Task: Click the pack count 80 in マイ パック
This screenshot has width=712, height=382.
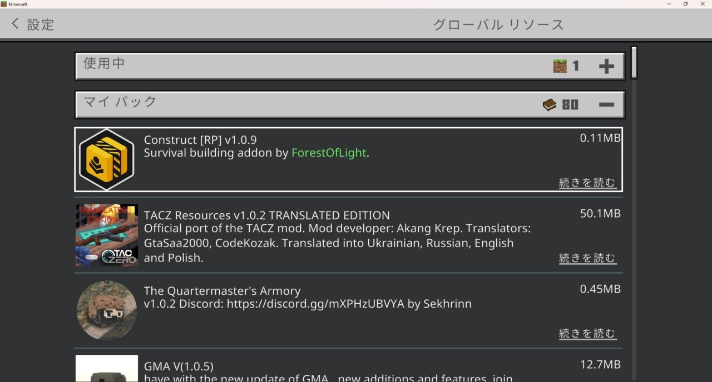Action: (x=570, y=104)
